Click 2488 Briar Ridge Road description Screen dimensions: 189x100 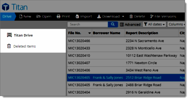pos(143,85)
